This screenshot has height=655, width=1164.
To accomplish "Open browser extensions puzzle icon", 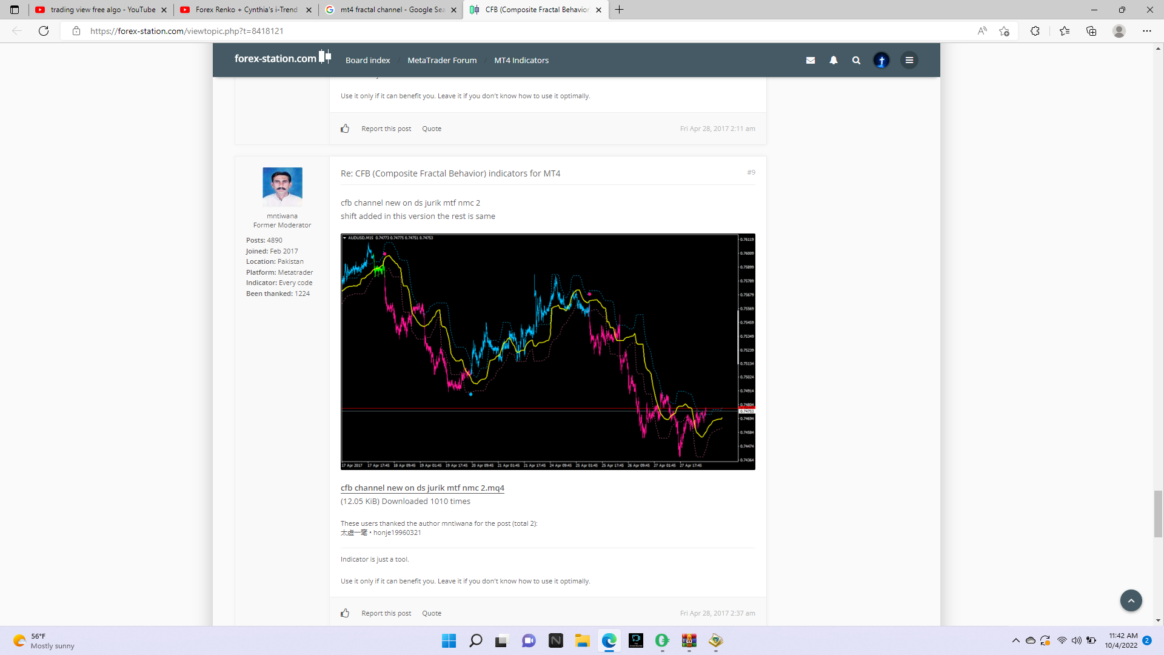I will [1035, 31].
